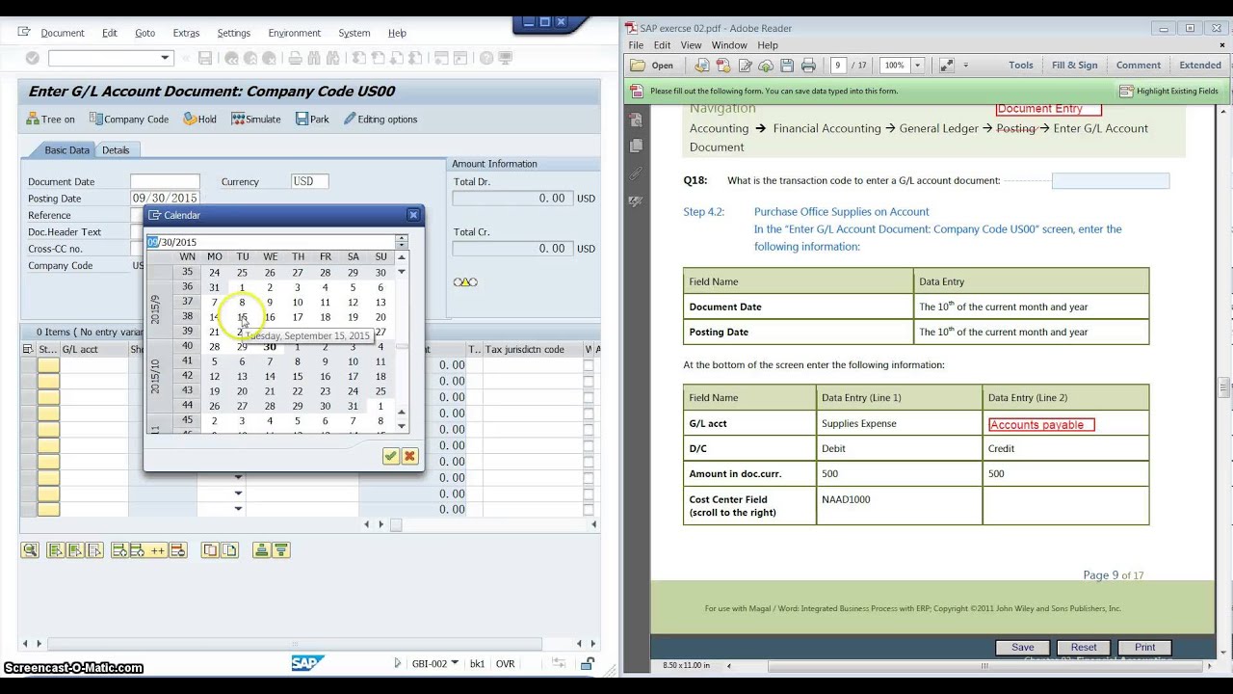Click the Document Date input field

pos(165,181)
